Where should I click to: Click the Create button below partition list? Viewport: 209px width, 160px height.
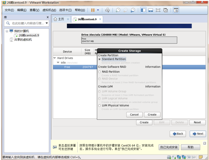(x=144, y=122)
